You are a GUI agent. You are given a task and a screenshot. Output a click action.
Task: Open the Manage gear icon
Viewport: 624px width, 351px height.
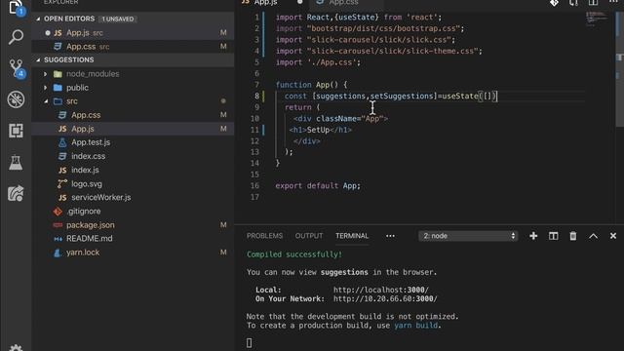coord(16,347)
